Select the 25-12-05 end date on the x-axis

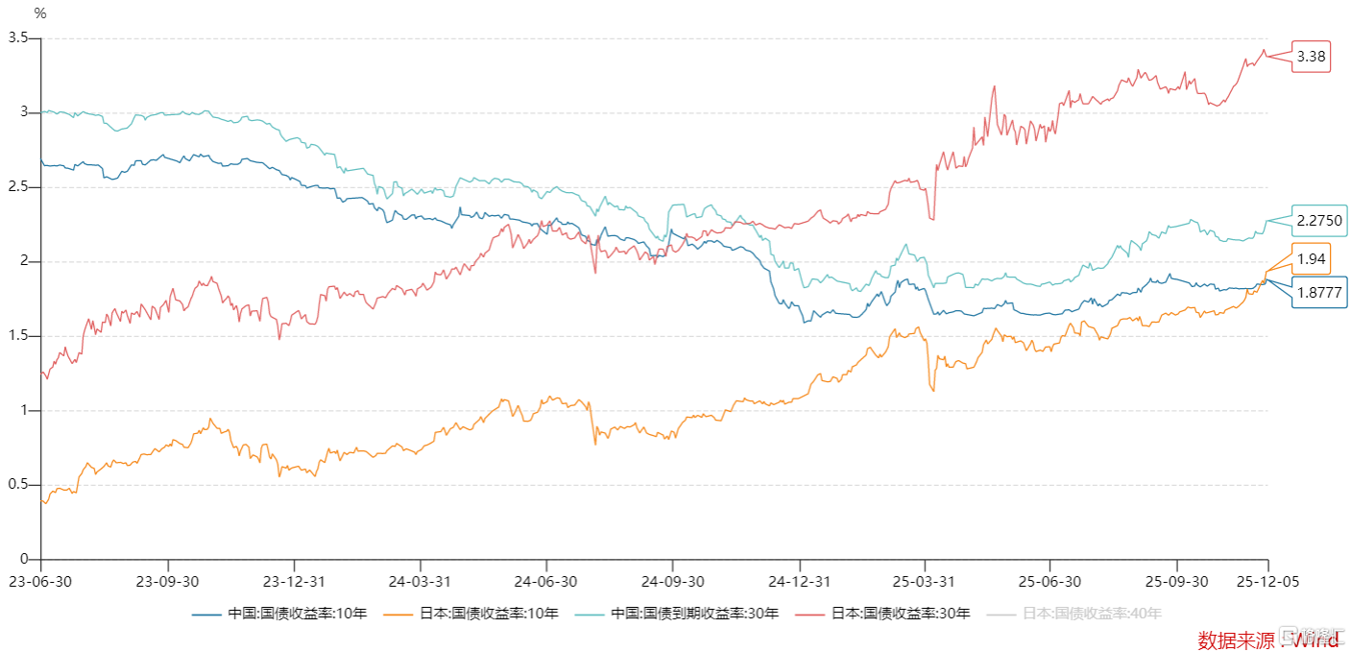[1267, 581]
